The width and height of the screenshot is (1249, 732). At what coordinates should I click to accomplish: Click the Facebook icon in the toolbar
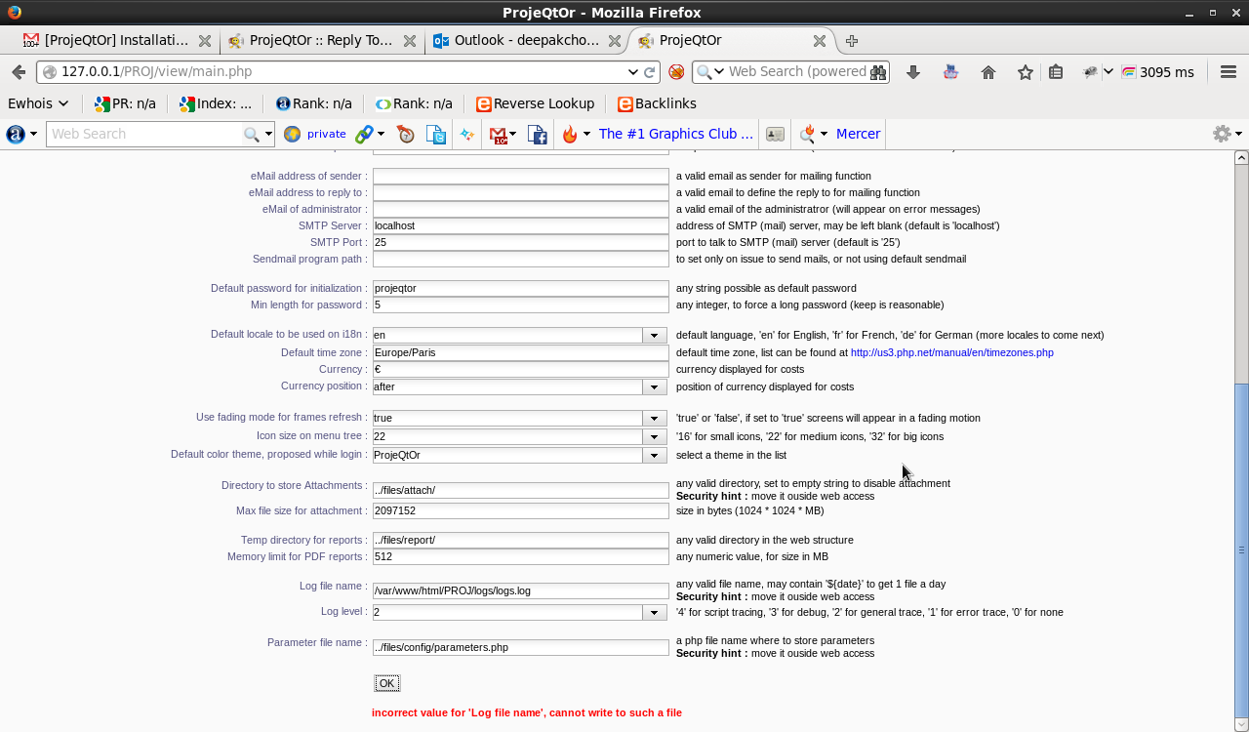[x=537, y=134]
